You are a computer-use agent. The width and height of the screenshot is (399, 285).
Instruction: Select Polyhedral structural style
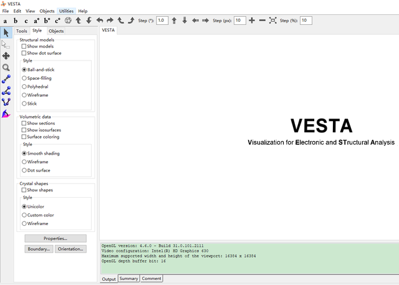pos(24,87)
